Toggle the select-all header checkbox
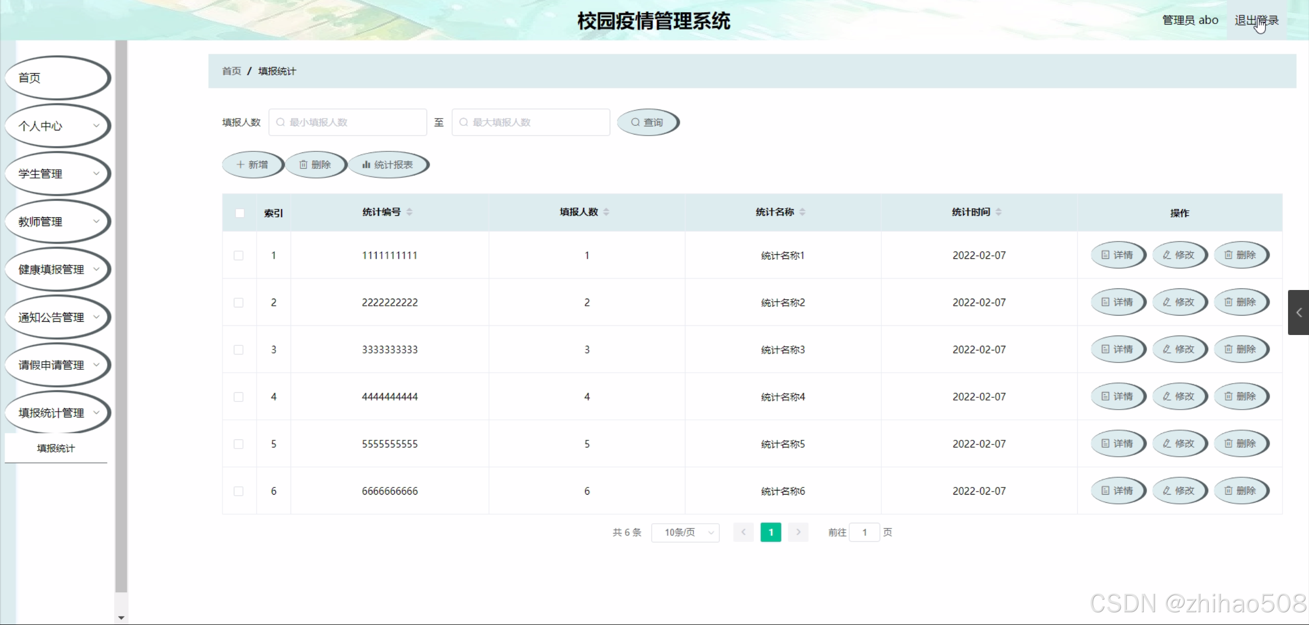 [239, 213]
